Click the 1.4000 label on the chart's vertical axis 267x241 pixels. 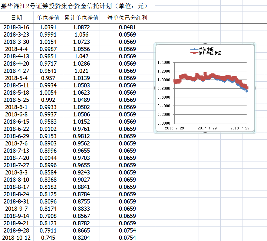point(164,63)
